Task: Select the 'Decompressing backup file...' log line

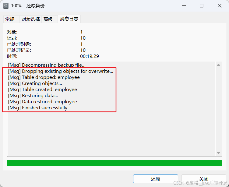Action: pos(47,65)
